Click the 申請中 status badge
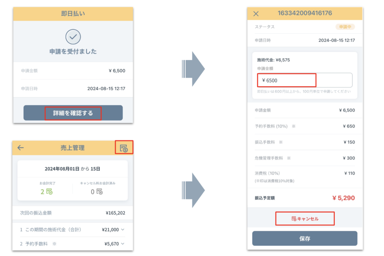 [345, 27]
